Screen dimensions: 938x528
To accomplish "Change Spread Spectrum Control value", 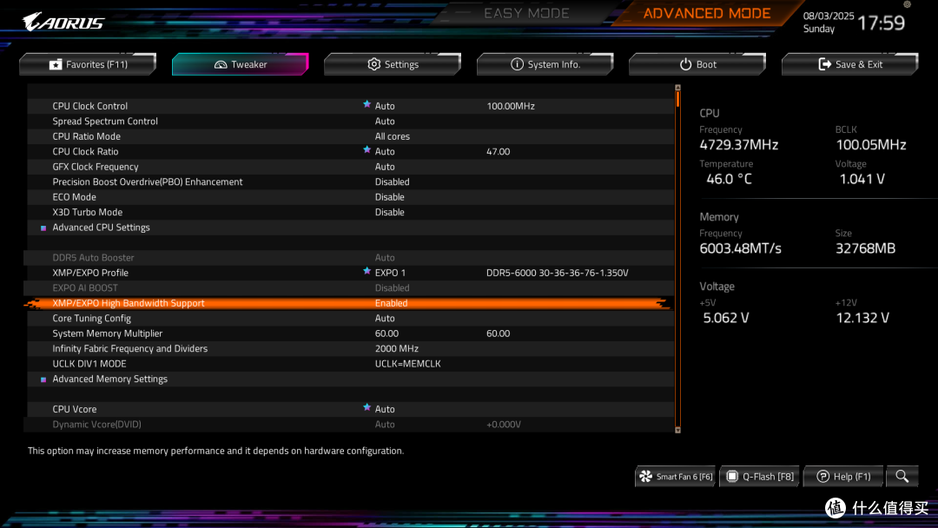I will 385,122.
